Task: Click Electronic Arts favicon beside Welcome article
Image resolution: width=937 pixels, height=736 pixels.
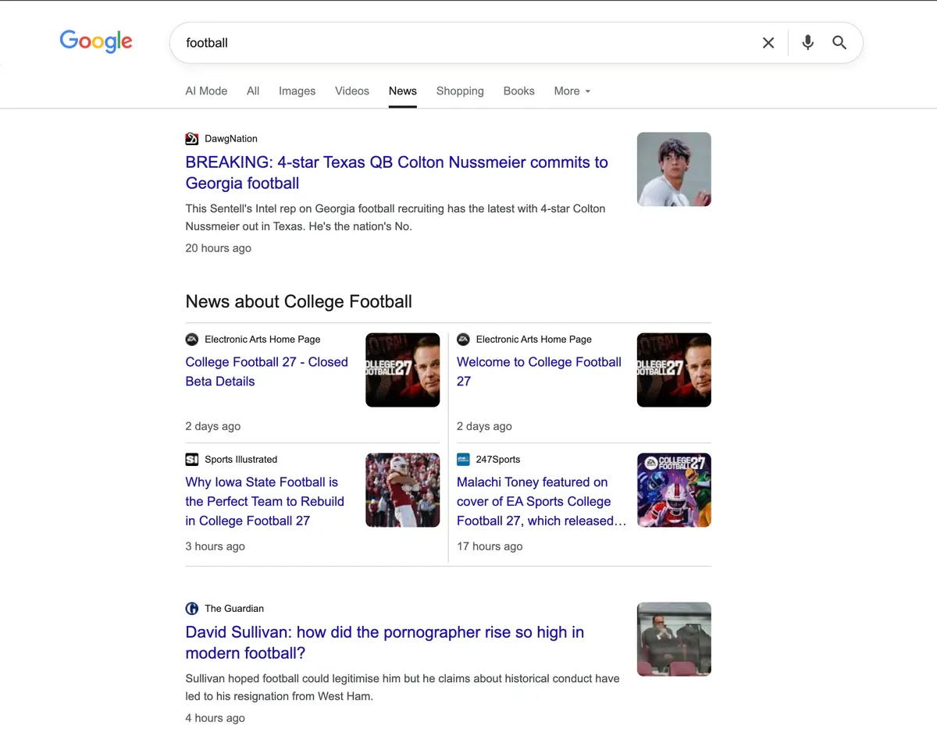Action: (463, 340)
